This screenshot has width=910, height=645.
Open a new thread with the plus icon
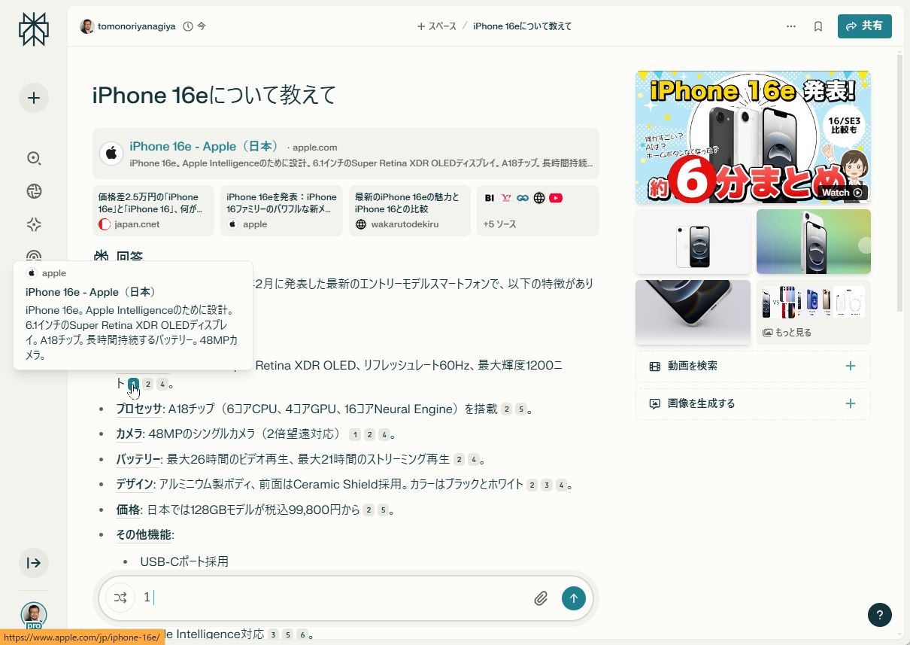click(x=33, y=98)
